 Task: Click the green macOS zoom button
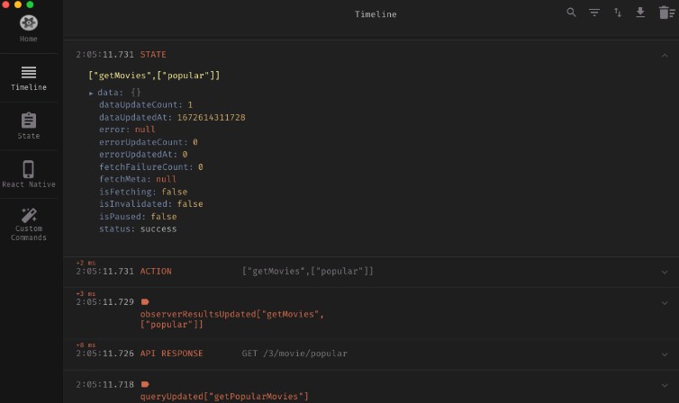(x=30, y=4)
